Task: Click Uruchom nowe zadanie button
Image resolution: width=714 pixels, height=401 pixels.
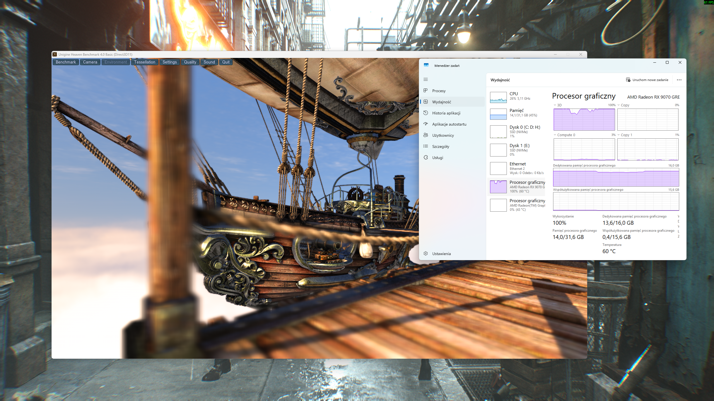Action: (x=647, y=80)
